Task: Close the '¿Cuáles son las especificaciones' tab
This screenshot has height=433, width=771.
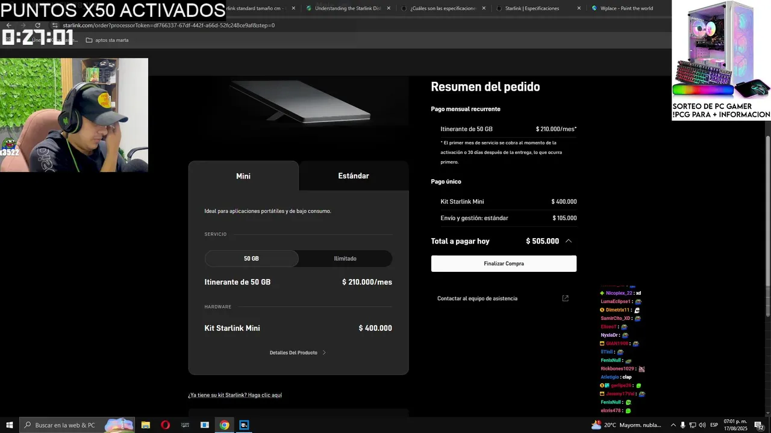Action: point(484,8)
